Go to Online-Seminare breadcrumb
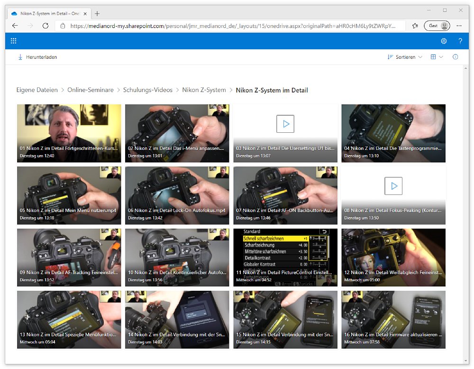Image resolution: width=474 pixels, height=369 pixels. [x=91, y=90]
